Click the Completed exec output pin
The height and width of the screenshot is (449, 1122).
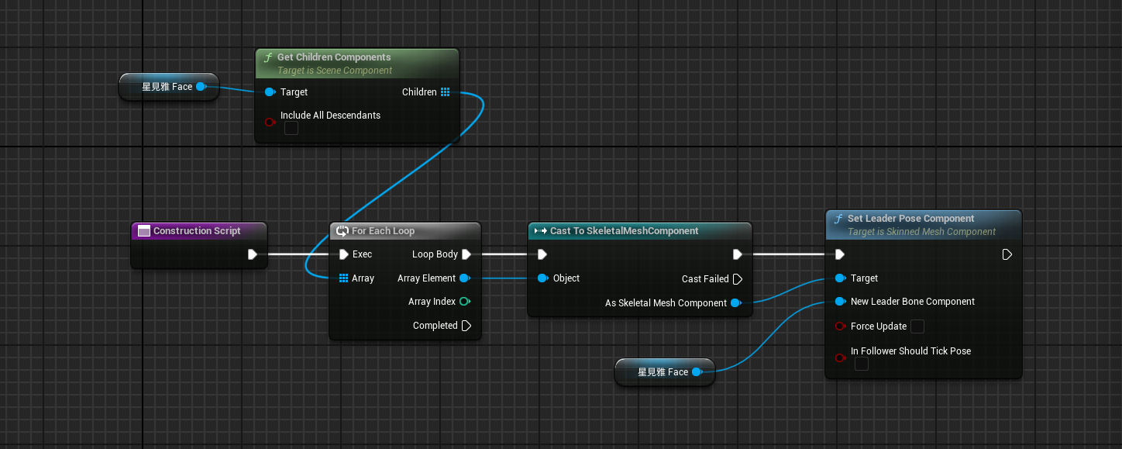click(466, 326)
